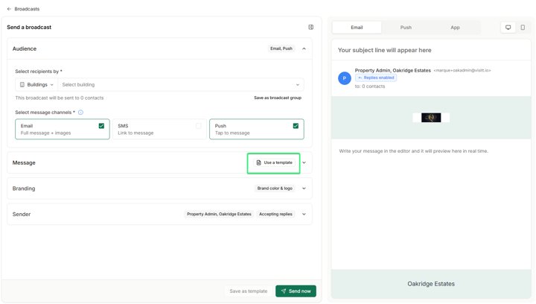Image resolution: width=536 pixels, height=304 pixels.
Task: Click the Send now button
Action: tap(296, 291)
